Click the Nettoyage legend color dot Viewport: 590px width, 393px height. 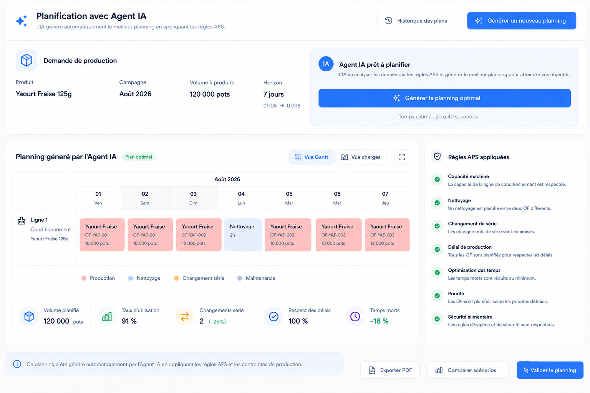point(131,278)
